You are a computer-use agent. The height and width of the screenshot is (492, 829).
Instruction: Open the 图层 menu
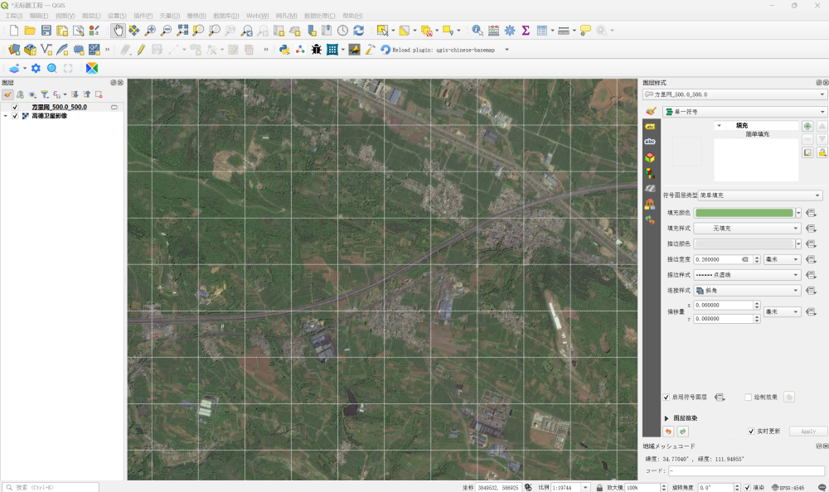(x=91, y=16)
